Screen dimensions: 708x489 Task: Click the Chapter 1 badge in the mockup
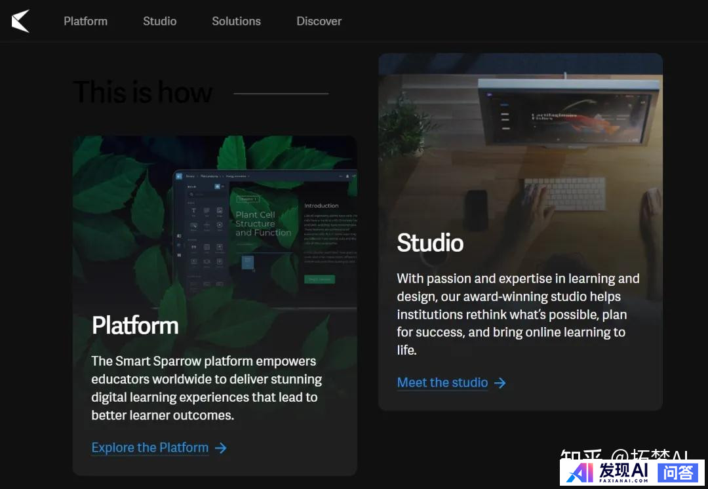pos(248,199)
